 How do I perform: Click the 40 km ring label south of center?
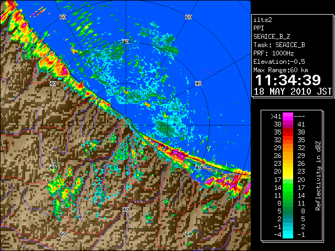pyautogui.click(x=126, y=209)
